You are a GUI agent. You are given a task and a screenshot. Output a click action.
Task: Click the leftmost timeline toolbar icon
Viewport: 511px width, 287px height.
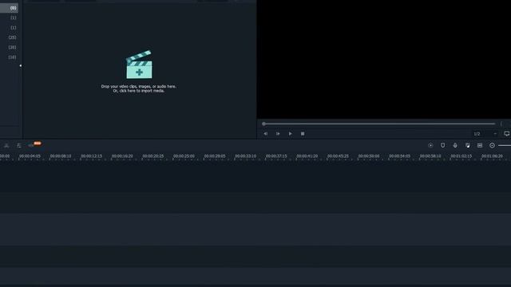click(6, 145)
